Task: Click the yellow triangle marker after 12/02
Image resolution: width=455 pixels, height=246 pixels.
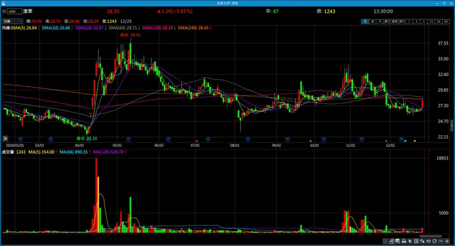Action: coord(415,141)
